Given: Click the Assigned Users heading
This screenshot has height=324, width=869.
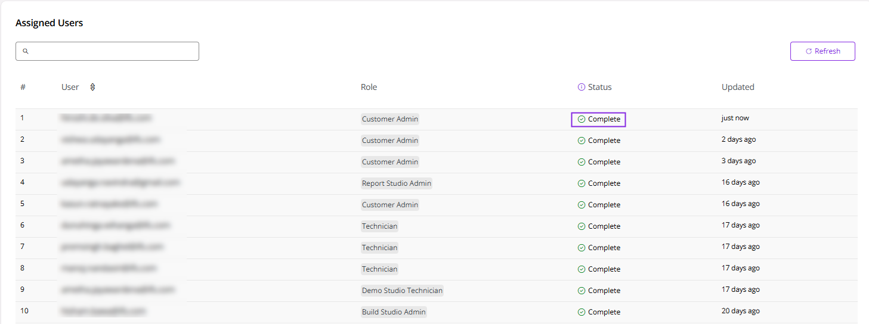Looking at the screenshot, I should point(50,23).
